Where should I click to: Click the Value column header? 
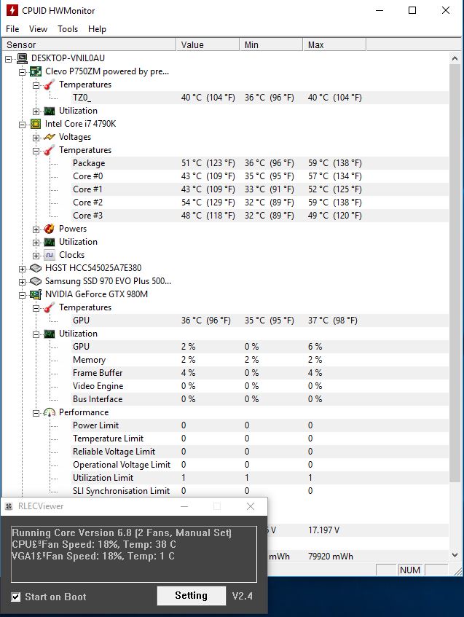[192, 45]
